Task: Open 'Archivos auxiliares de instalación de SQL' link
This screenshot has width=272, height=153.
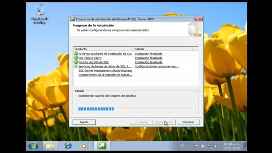Action: [105, 54]
